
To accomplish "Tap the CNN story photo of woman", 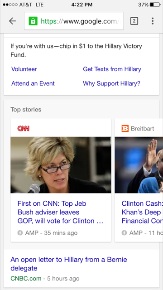I will point(61,165).
